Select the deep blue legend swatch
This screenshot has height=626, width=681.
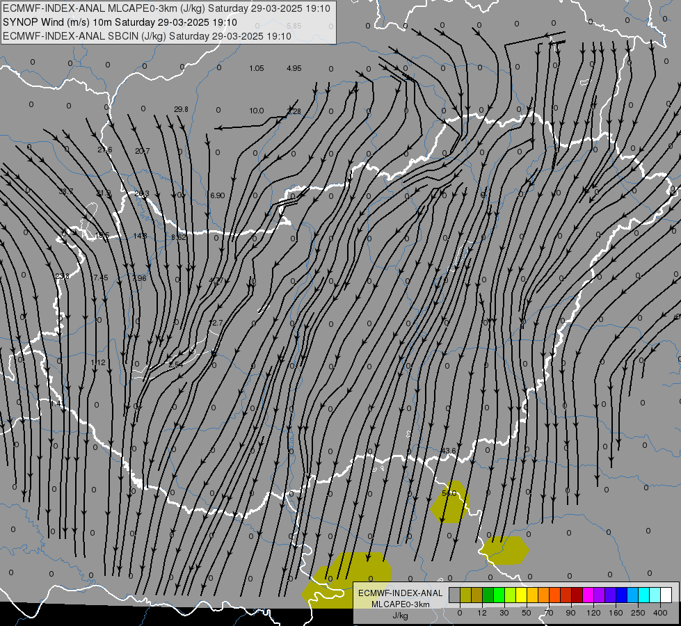621,595
